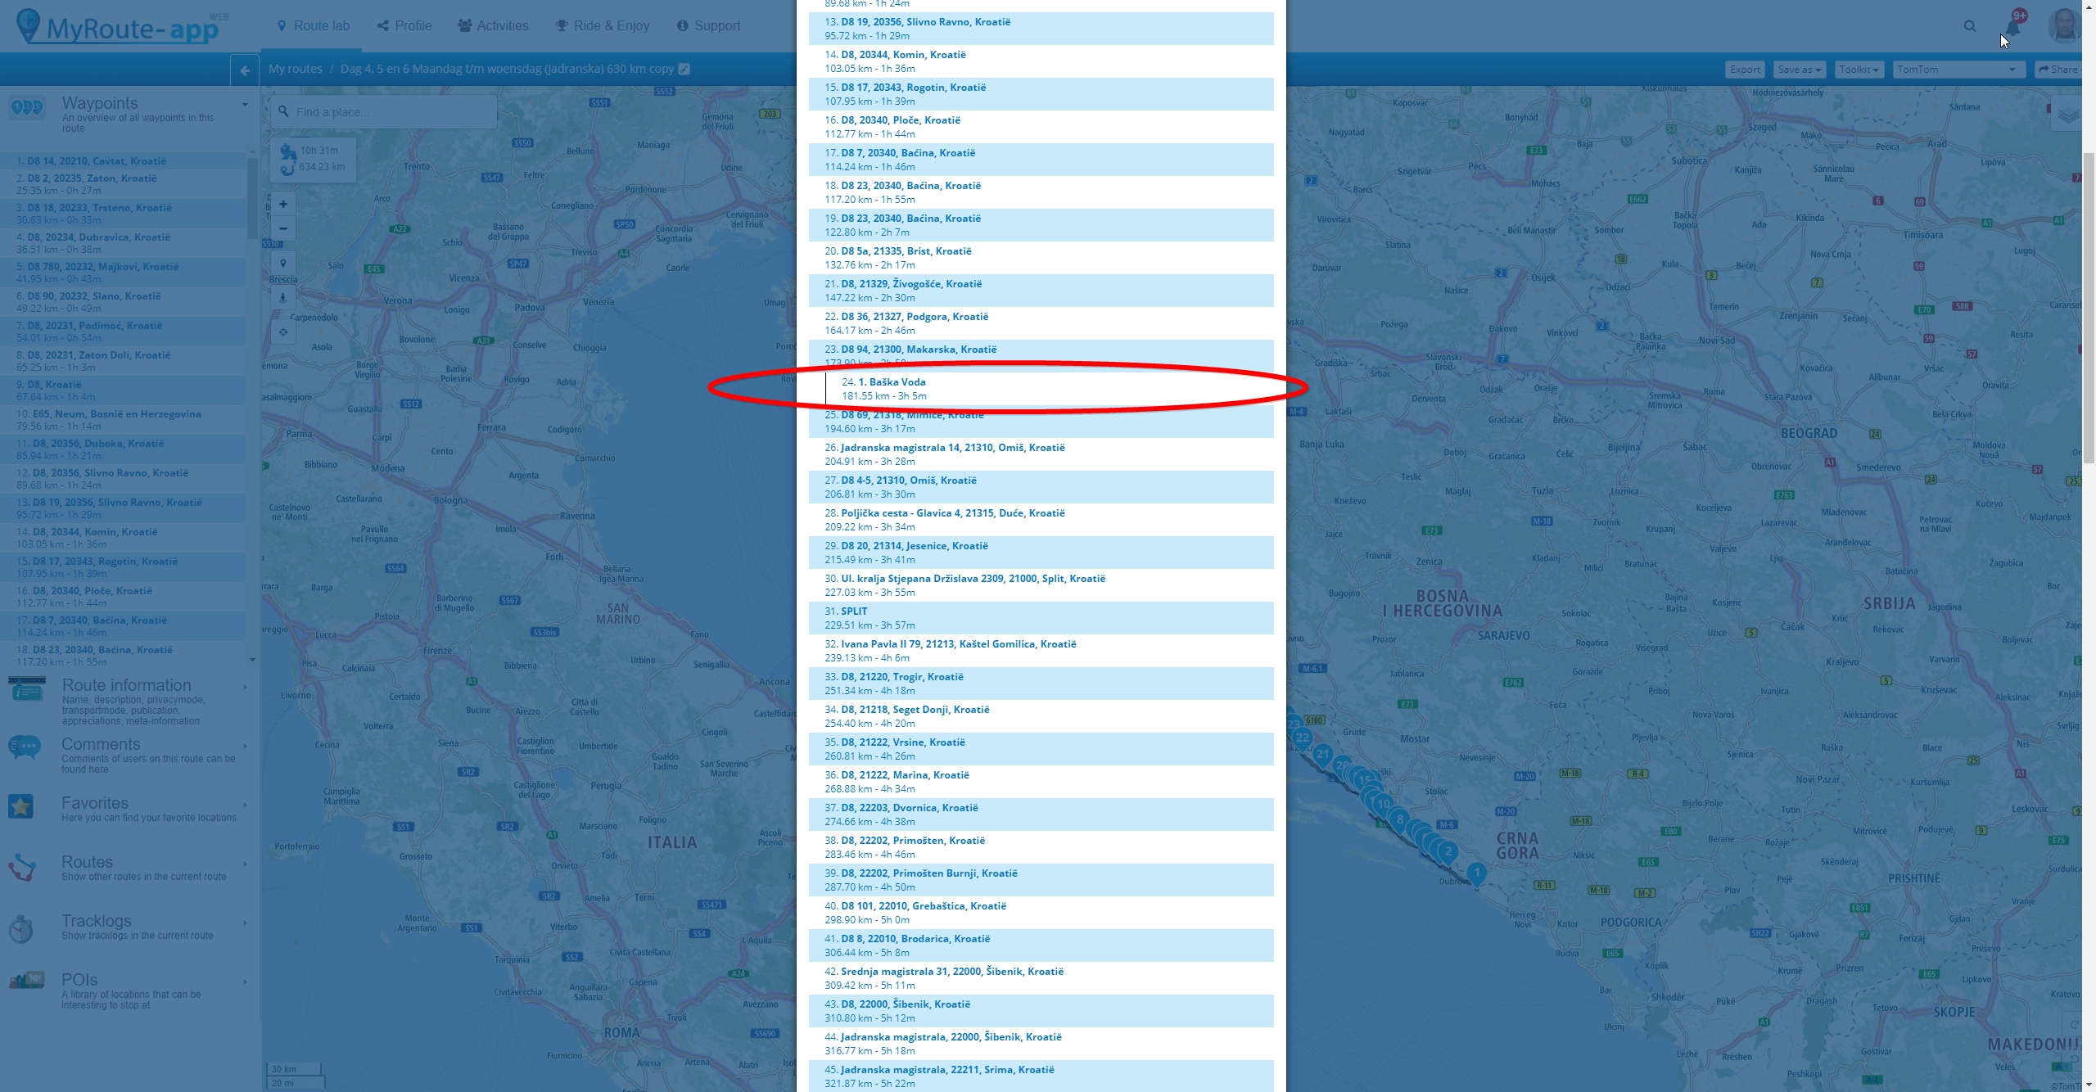The width and height of the screenshot is (2096, 1092).
Task: Click the notification bell icon
Action: tap(2012, 28)
